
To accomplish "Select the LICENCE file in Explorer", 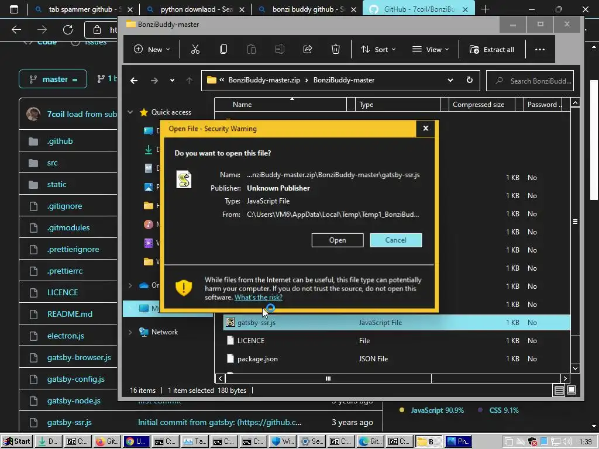I will tap(250, 341).
